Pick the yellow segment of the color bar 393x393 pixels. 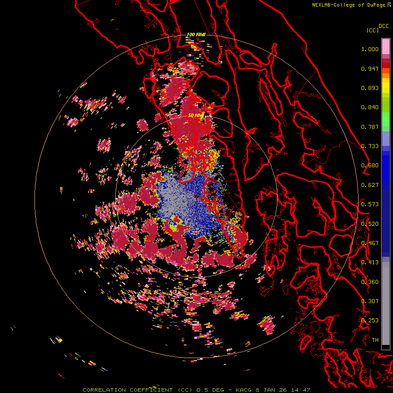pos(386,86)
